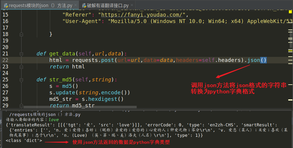The image size is (293, 148).
Task: Click fold end marker on line 18
Action: (x=21, y=34)
